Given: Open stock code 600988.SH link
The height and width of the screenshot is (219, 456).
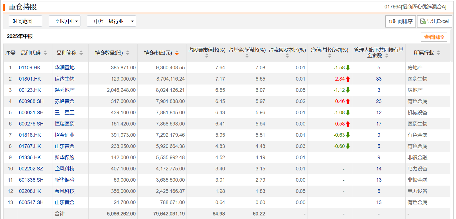Looking at the screenshot, I should click(x=31, y=101).
